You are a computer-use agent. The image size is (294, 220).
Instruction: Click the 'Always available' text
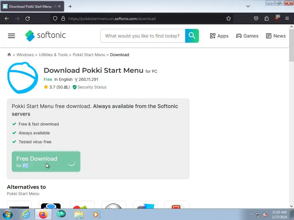tap(34, 133)
